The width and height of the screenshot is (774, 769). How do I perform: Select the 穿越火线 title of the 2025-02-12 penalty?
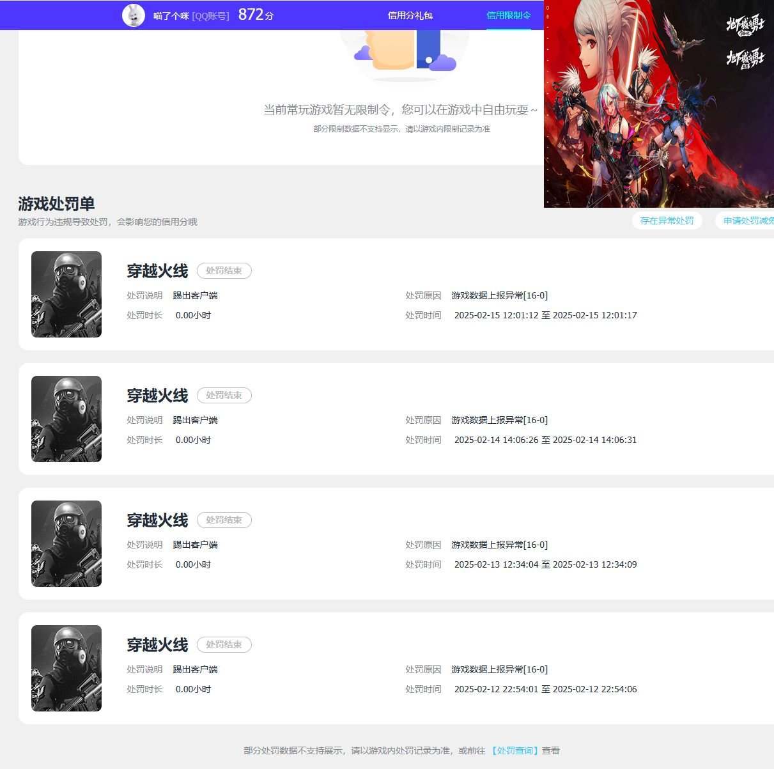click(x=157, y=645)
